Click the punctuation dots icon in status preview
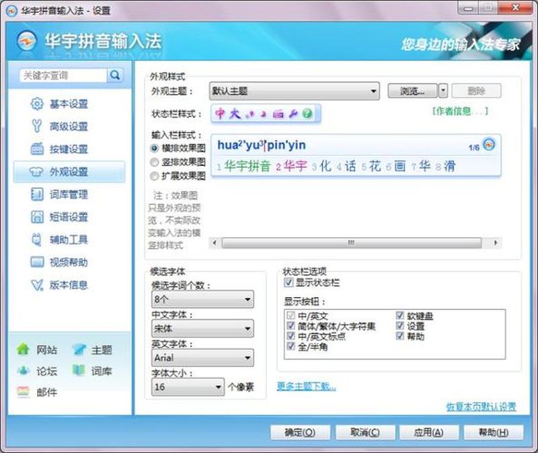 coord(249,114)
